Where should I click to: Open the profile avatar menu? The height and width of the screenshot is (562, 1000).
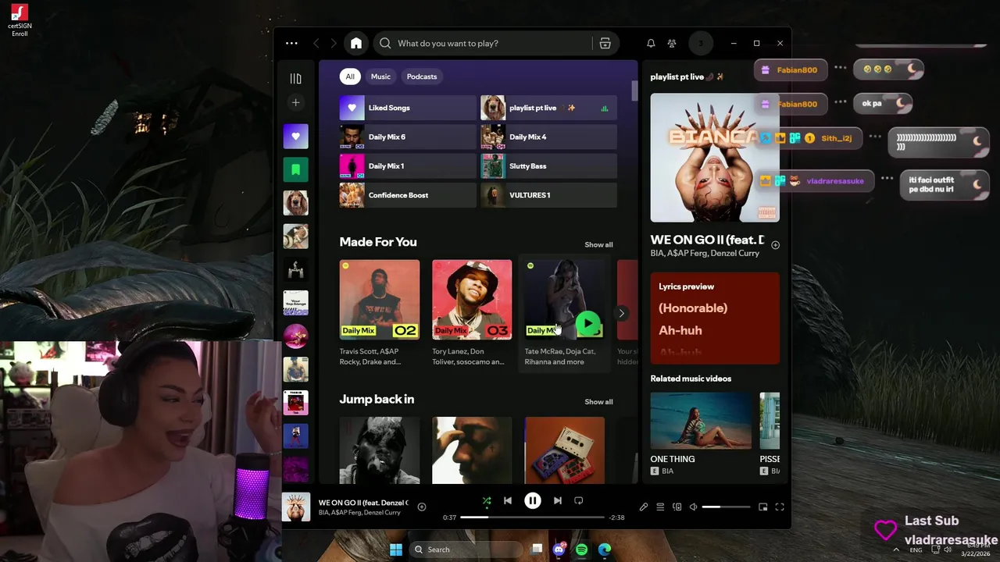(700, 44)
